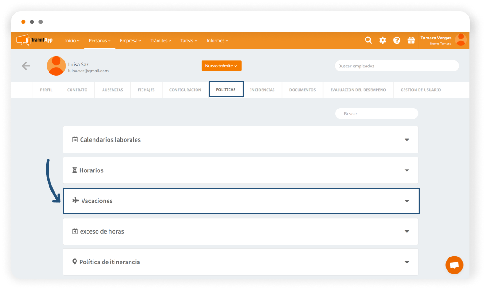Click the help question mark icon
The width and height of the screenshot is (486, 290).
[397, 40]
